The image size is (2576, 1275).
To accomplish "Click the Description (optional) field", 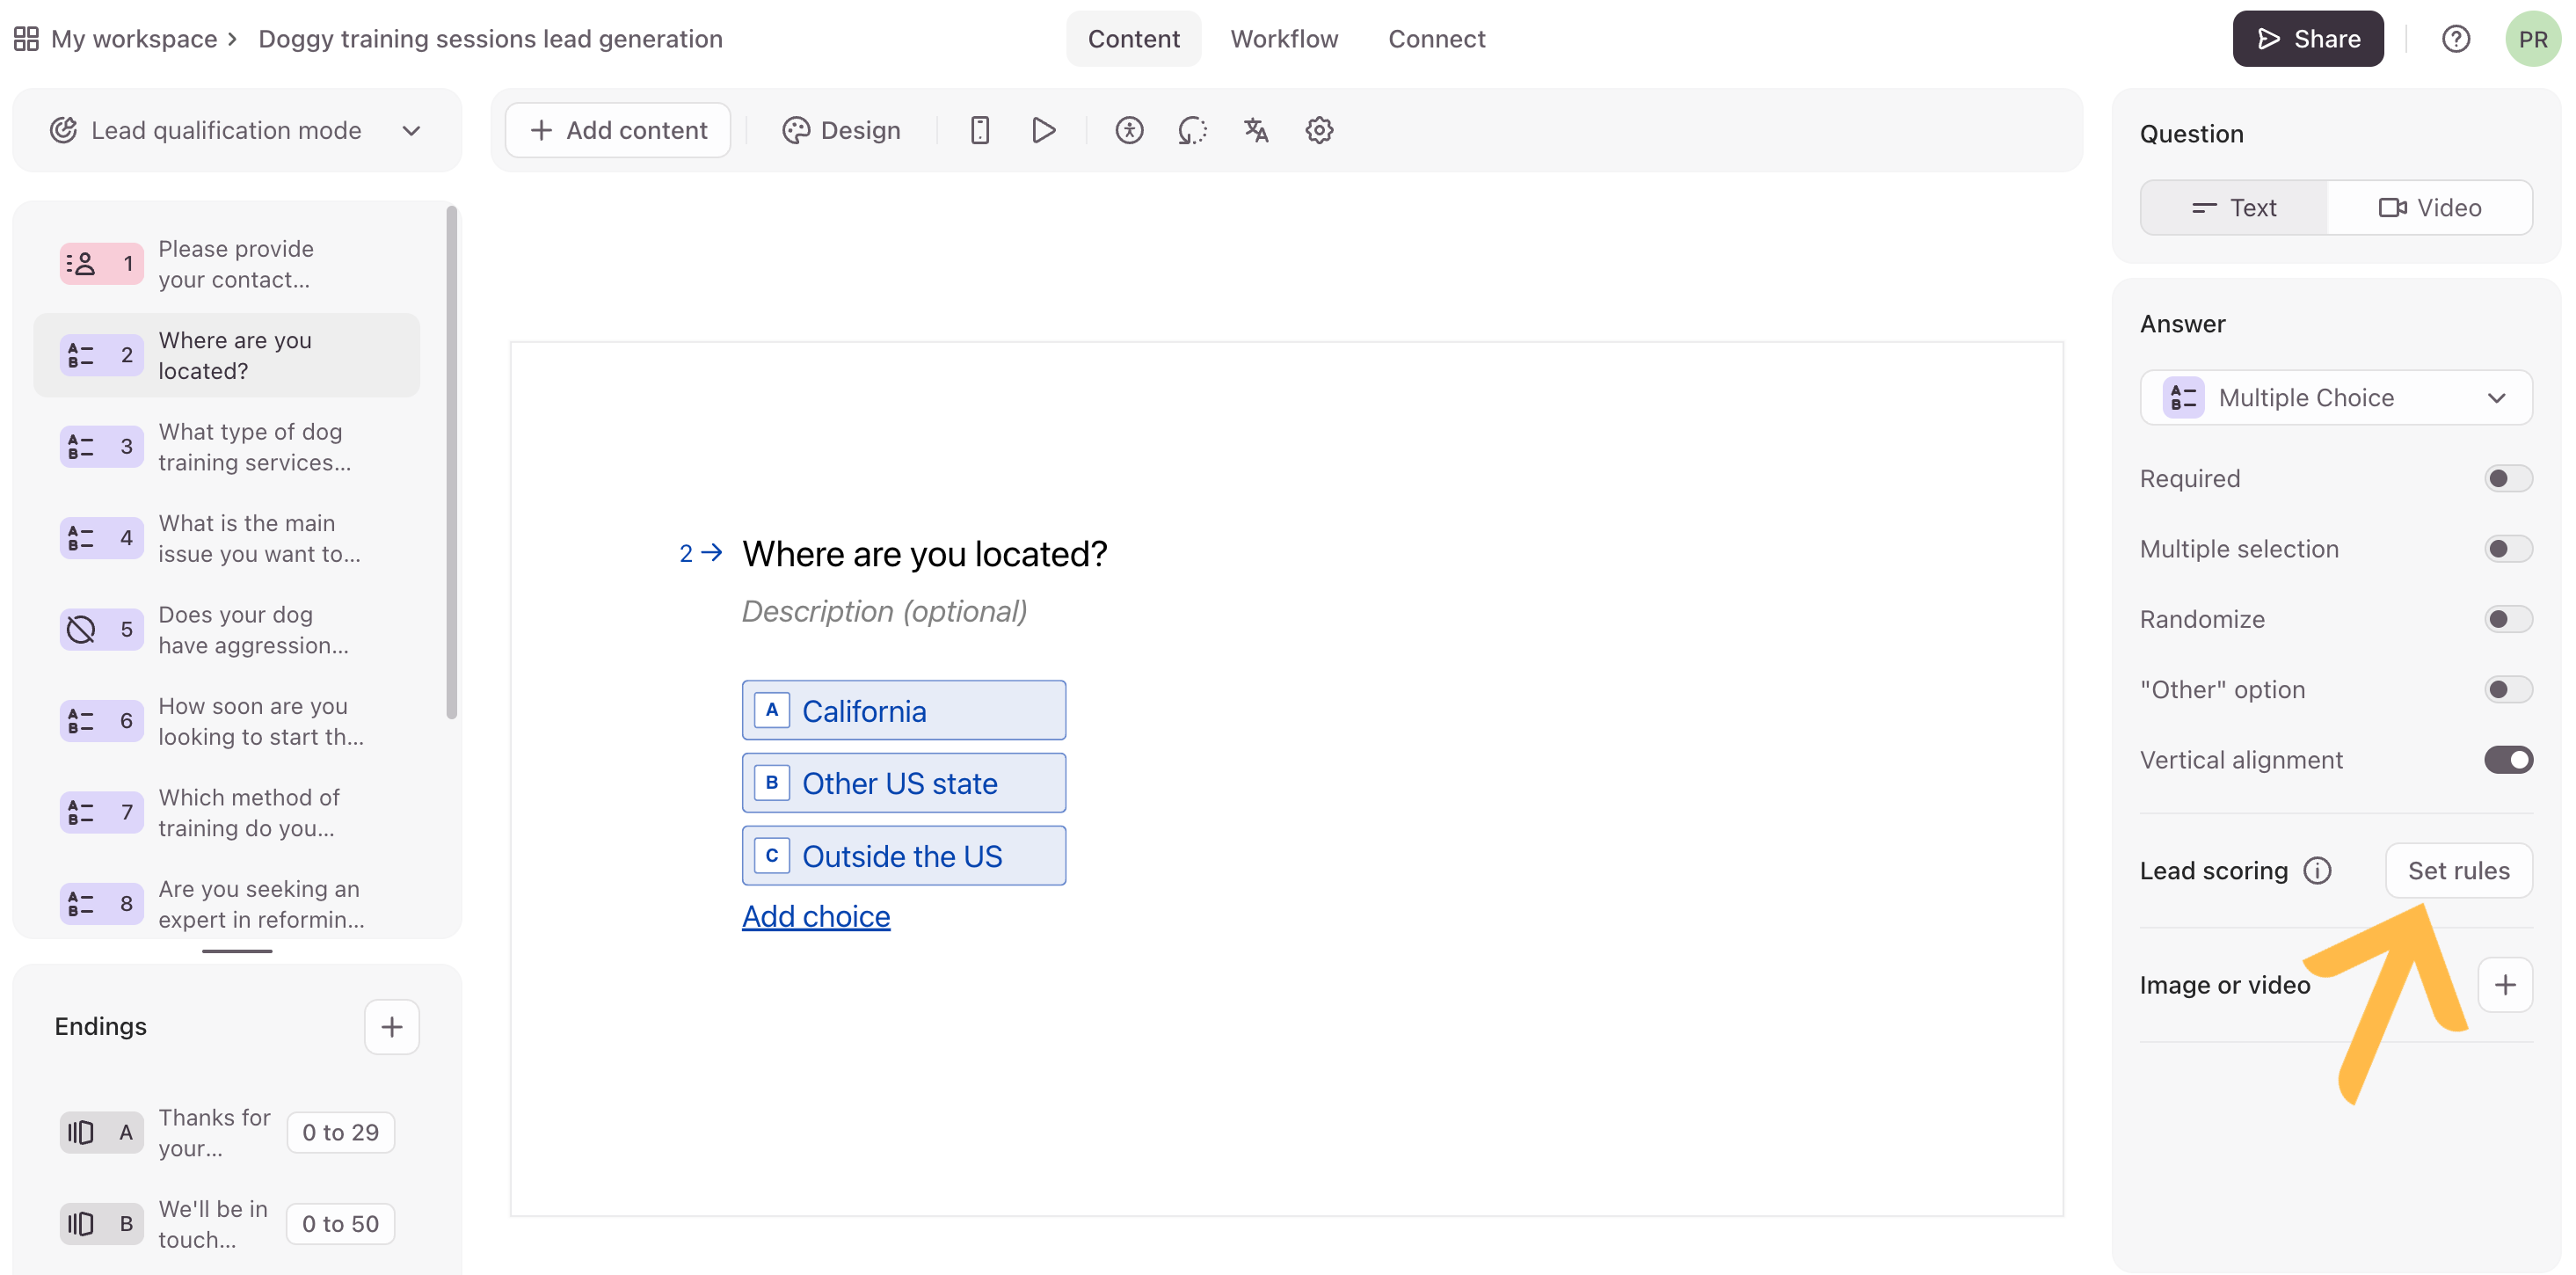I will (x=884, y=611).
